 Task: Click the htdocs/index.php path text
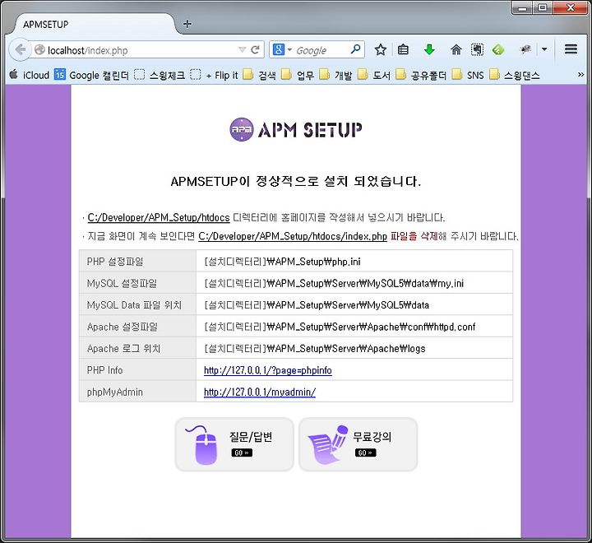coord(293,237)
